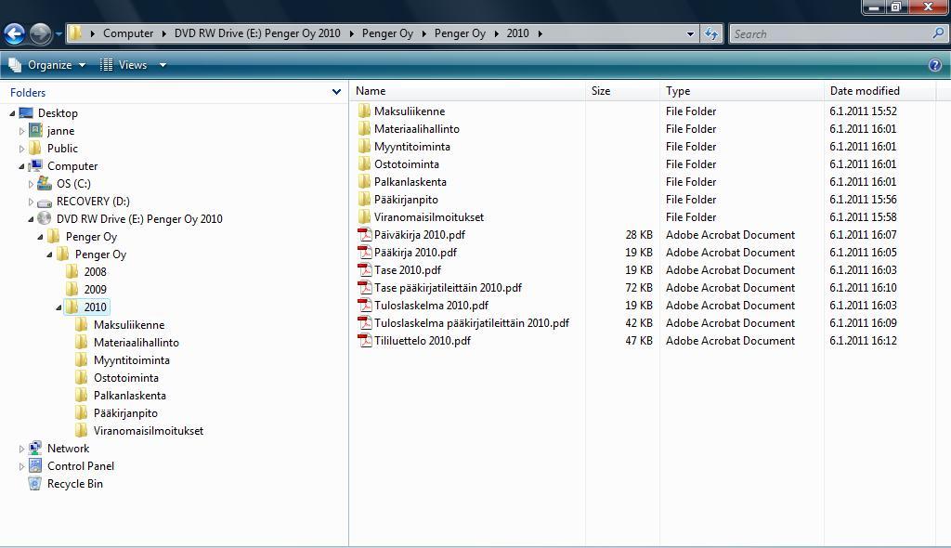This screenshot has width=951, height=548.
Task: Expand the Public folder tree node
Action: [x=22, y=149]
